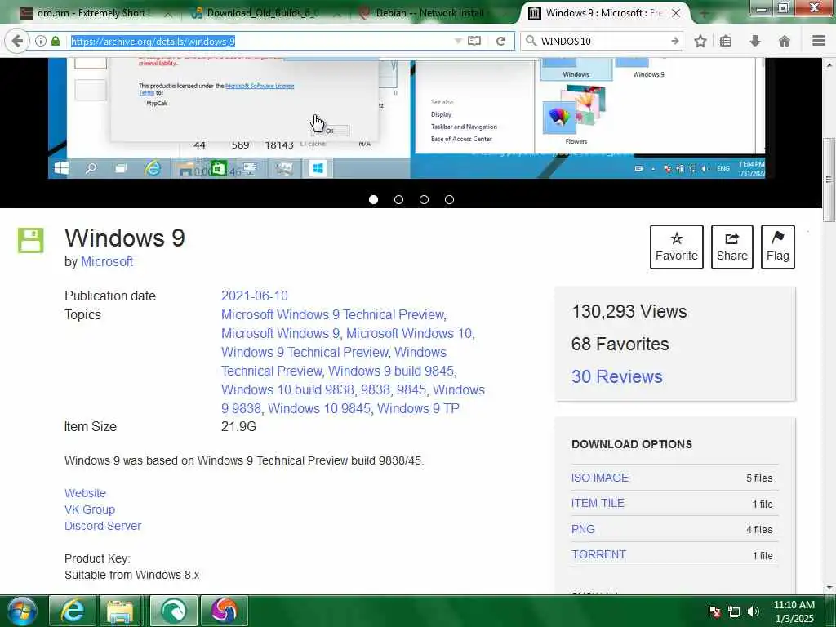Switch to the Download_Old_Builds tab
The width and height of the screenshot is (836, 627).
pos(263,13)
